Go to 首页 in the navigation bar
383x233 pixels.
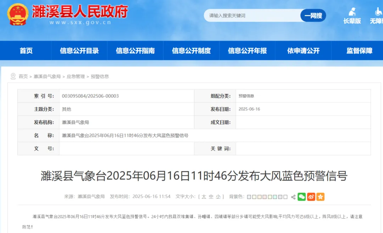click(26, 51)
